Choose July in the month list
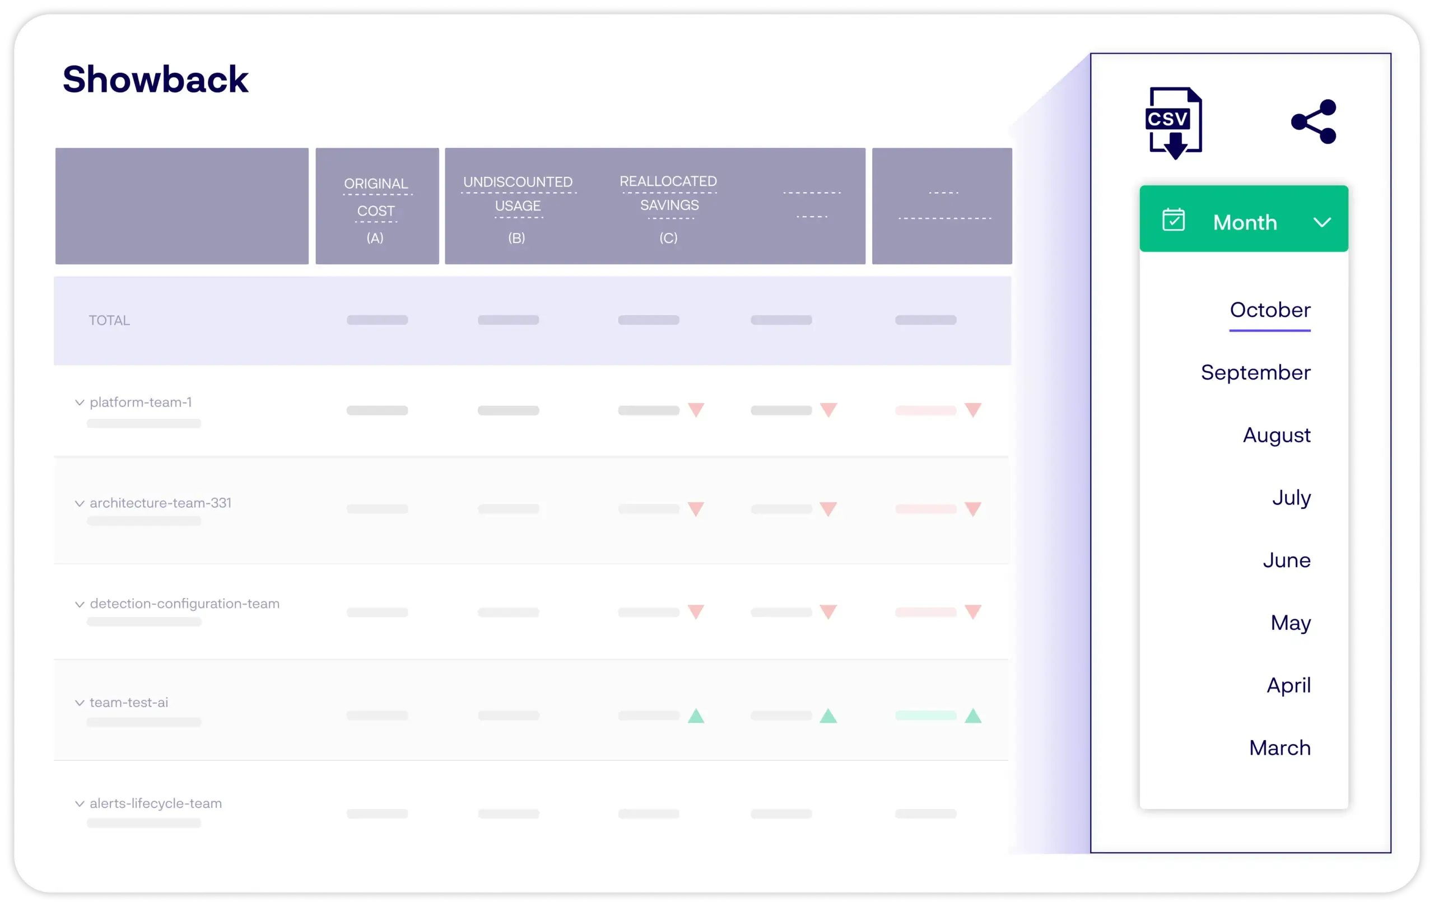Viewport: 1434px width, 907px height. [1291, 497]
